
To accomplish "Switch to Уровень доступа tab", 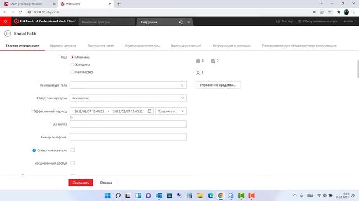I will pos(63,46).
